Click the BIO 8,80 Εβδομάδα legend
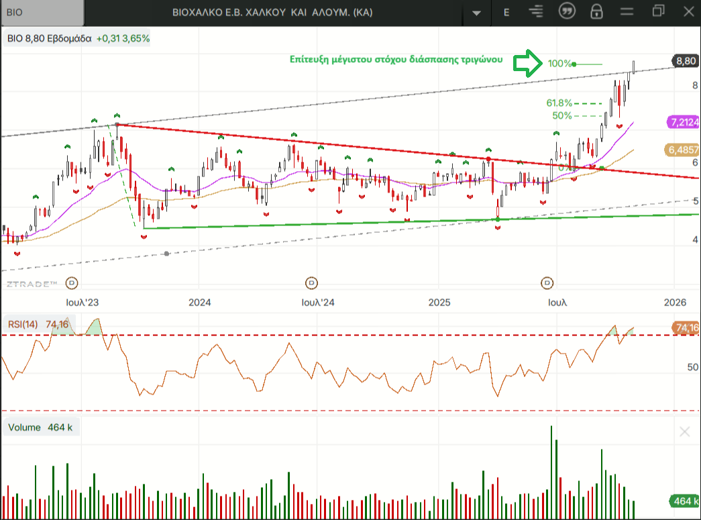Image resolution: width=701 pixels, height=520 pixels. pos(49,38)
